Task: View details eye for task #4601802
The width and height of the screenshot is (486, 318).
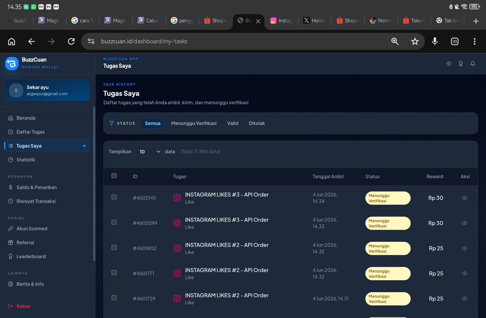Action: [465, 248]
